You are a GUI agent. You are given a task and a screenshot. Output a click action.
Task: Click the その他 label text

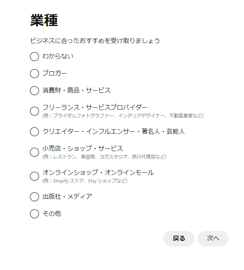click(52, 214)
